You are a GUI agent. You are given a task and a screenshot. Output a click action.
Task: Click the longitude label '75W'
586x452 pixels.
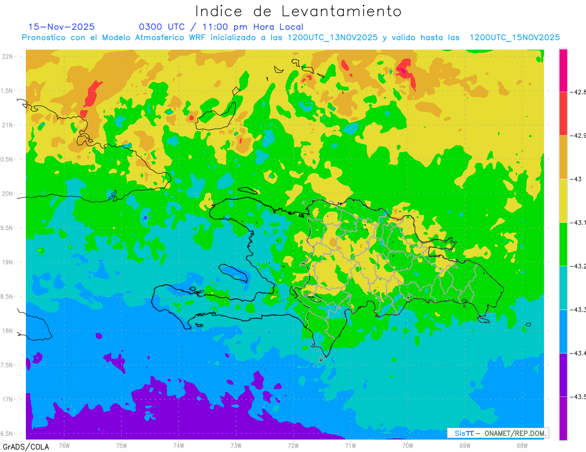(x=122, y=445)
